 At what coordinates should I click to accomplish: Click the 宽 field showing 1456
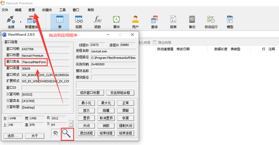(37, 118)
